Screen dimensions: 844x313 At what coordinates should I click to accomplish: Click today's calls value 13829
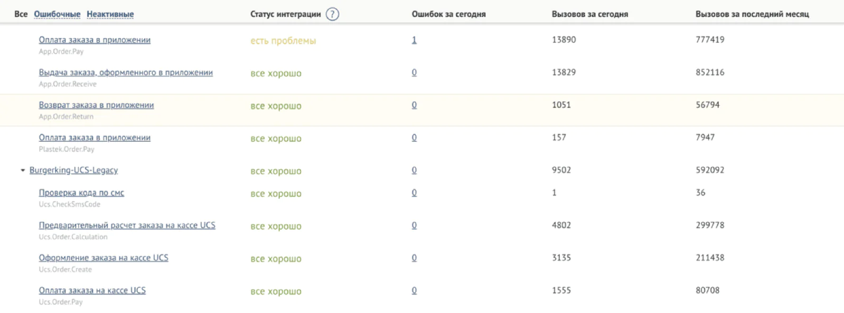pos(564,73)
